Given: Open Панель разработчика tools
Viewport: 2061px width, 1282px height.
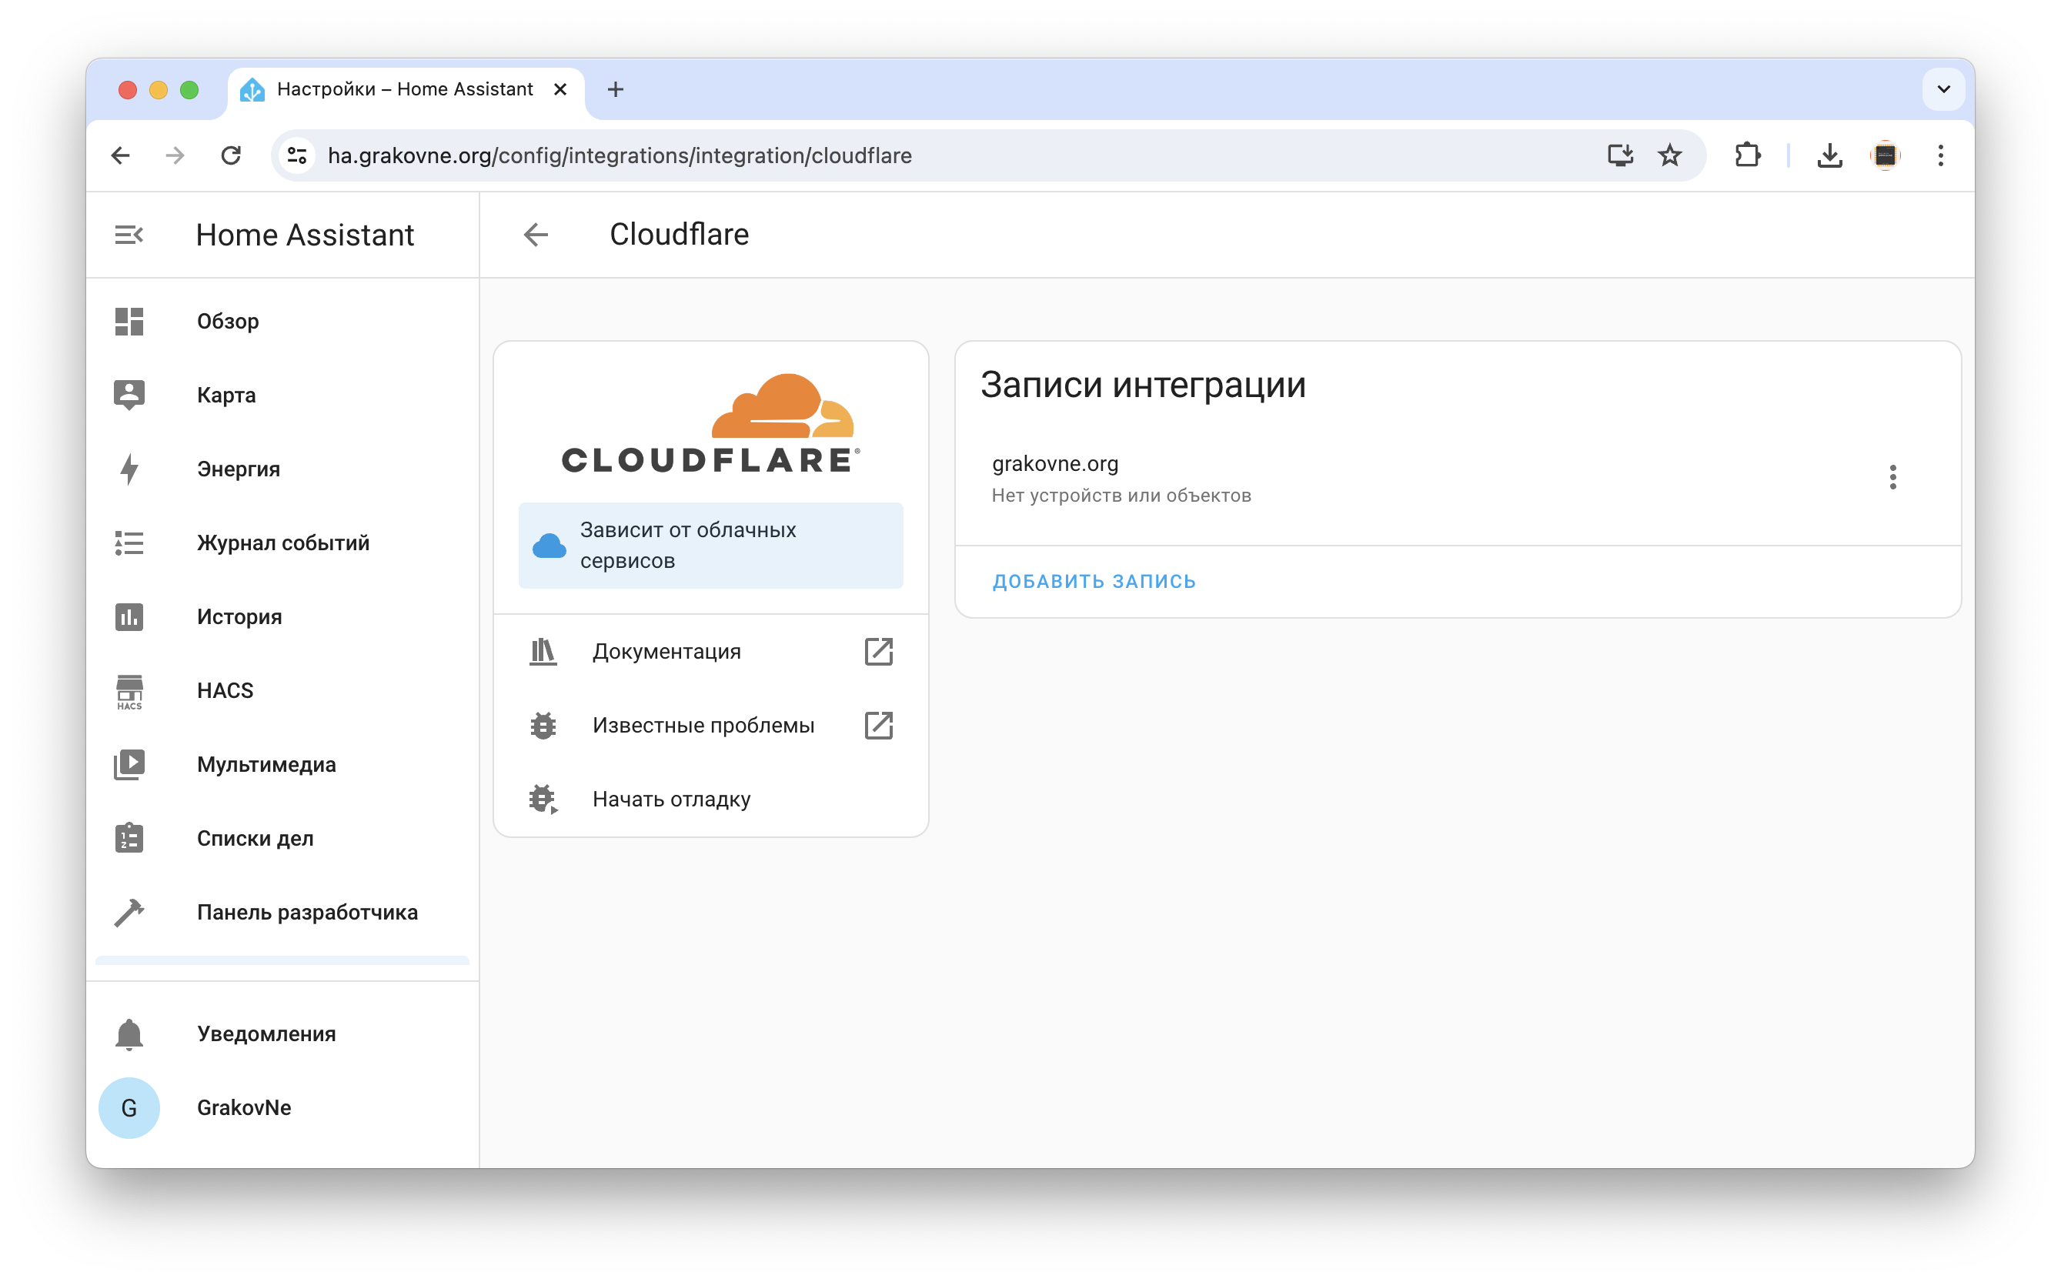Looking at the screenshot, I should pos(307,911).
